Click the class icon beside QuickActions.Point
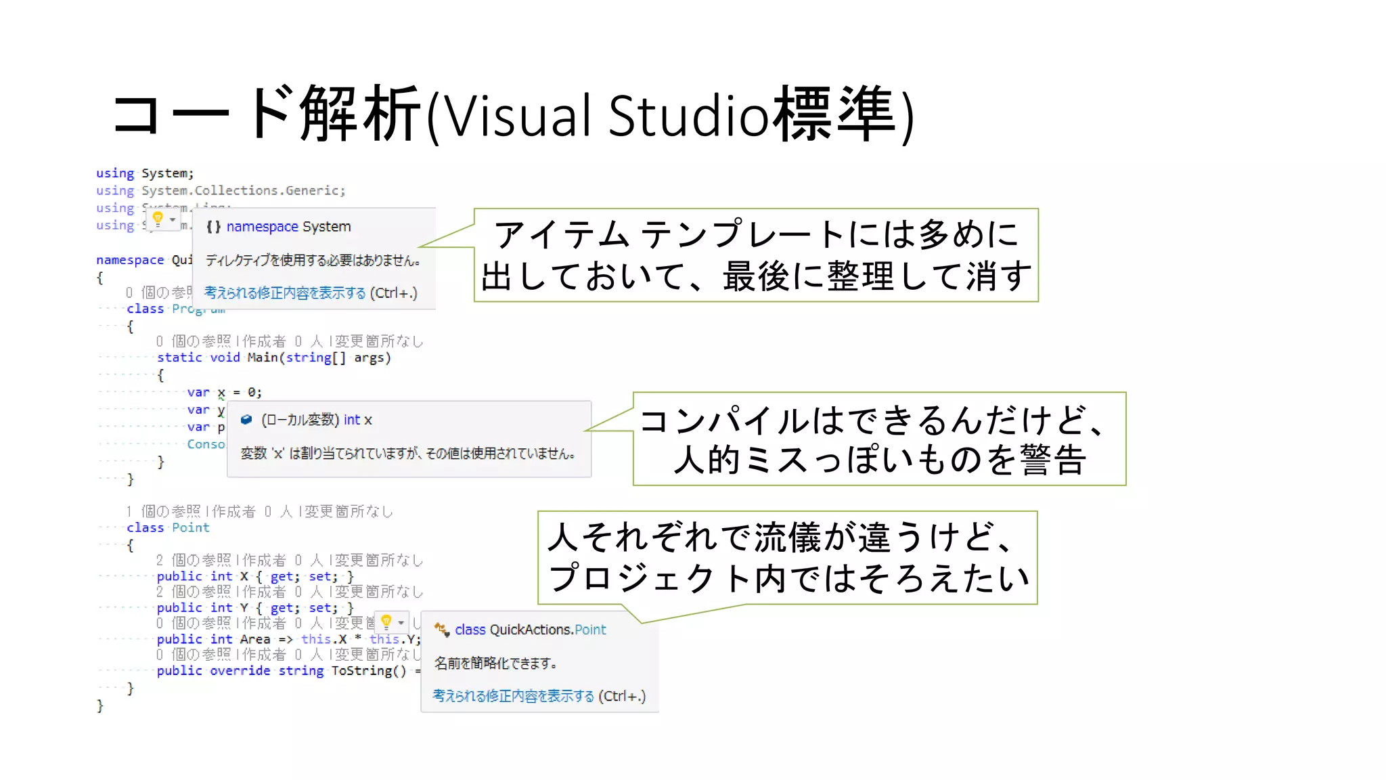The image size is (1386, 780). 442,630
